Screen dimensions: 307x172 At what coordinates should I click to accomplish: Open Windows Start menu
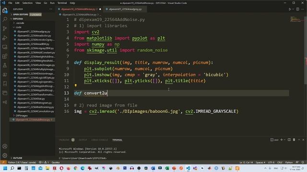[x=5, y=168]
